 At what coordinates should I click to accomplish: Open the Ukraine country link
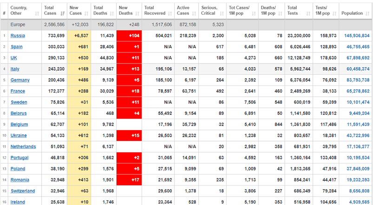point(19,135)
